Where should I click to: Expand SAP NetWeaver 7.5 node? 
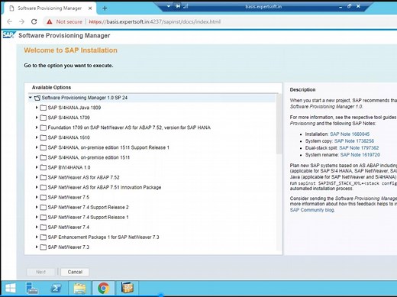[37, 197]
